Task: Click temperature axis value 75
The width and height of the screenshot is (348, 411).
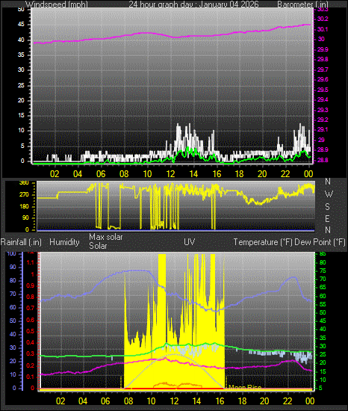Action: click(x=323, y=271)
